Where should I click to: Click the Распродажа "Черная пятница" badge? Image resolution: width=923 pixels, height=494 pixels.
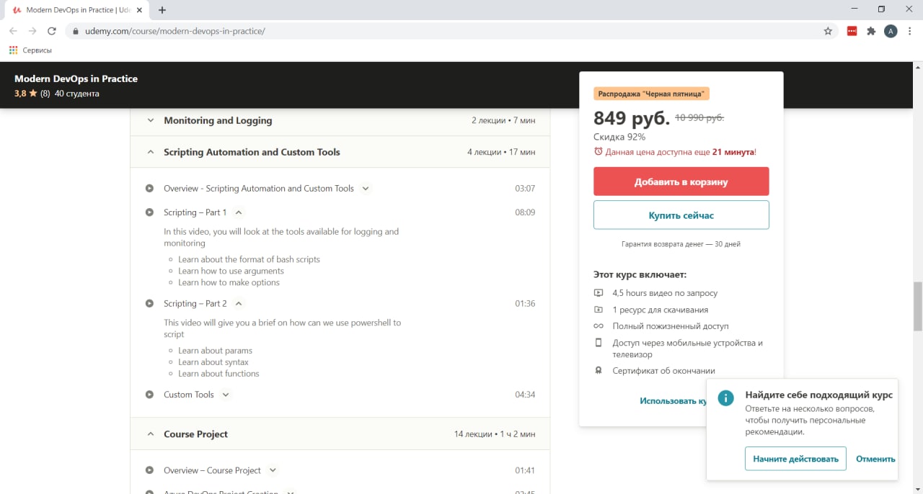point(652,94)
